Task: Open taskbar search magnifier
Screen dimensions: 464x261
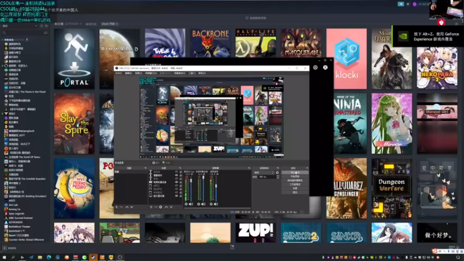Action: [x=13, y=257]
